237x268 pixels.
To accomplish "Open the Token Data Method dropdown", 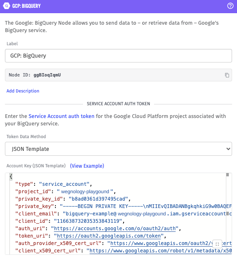I will [x=118, y=149].
